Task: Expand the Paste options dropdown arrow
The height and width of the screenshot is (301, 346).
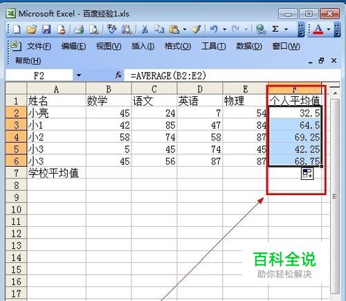Action: 185,30
